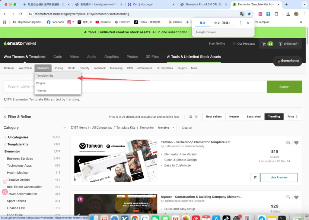
Task: Open the shopping cart with 25 items
Action: [x=268, y=44]
